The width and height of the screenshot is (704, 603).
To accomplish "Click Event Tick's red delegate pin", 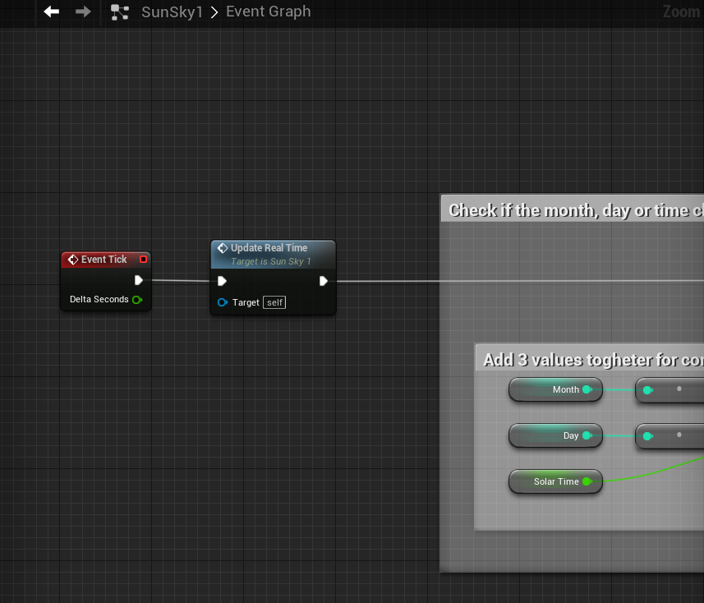I will coord(143,260).
